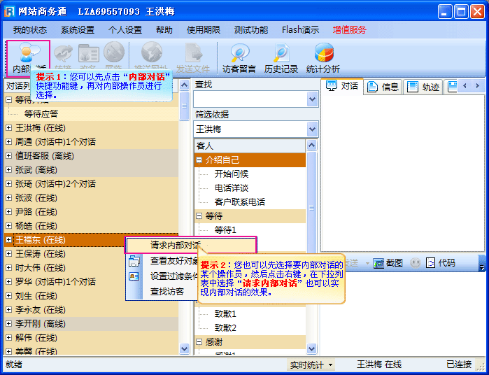Screen dimensions: 489x375
Task: Select operator 张琦 (对话中)2个对话
Action: coord(55,184)
